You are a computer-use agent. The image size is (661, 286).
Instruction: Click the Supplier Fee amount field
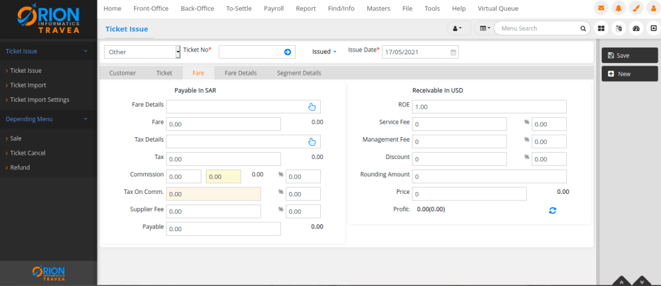click(x=213, y=211)
